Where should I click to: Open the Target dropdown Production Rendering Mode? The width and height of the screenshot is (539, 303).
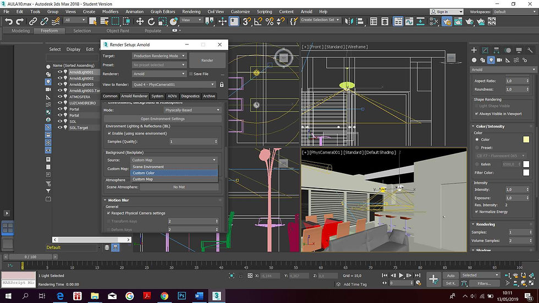pos(159,56)
